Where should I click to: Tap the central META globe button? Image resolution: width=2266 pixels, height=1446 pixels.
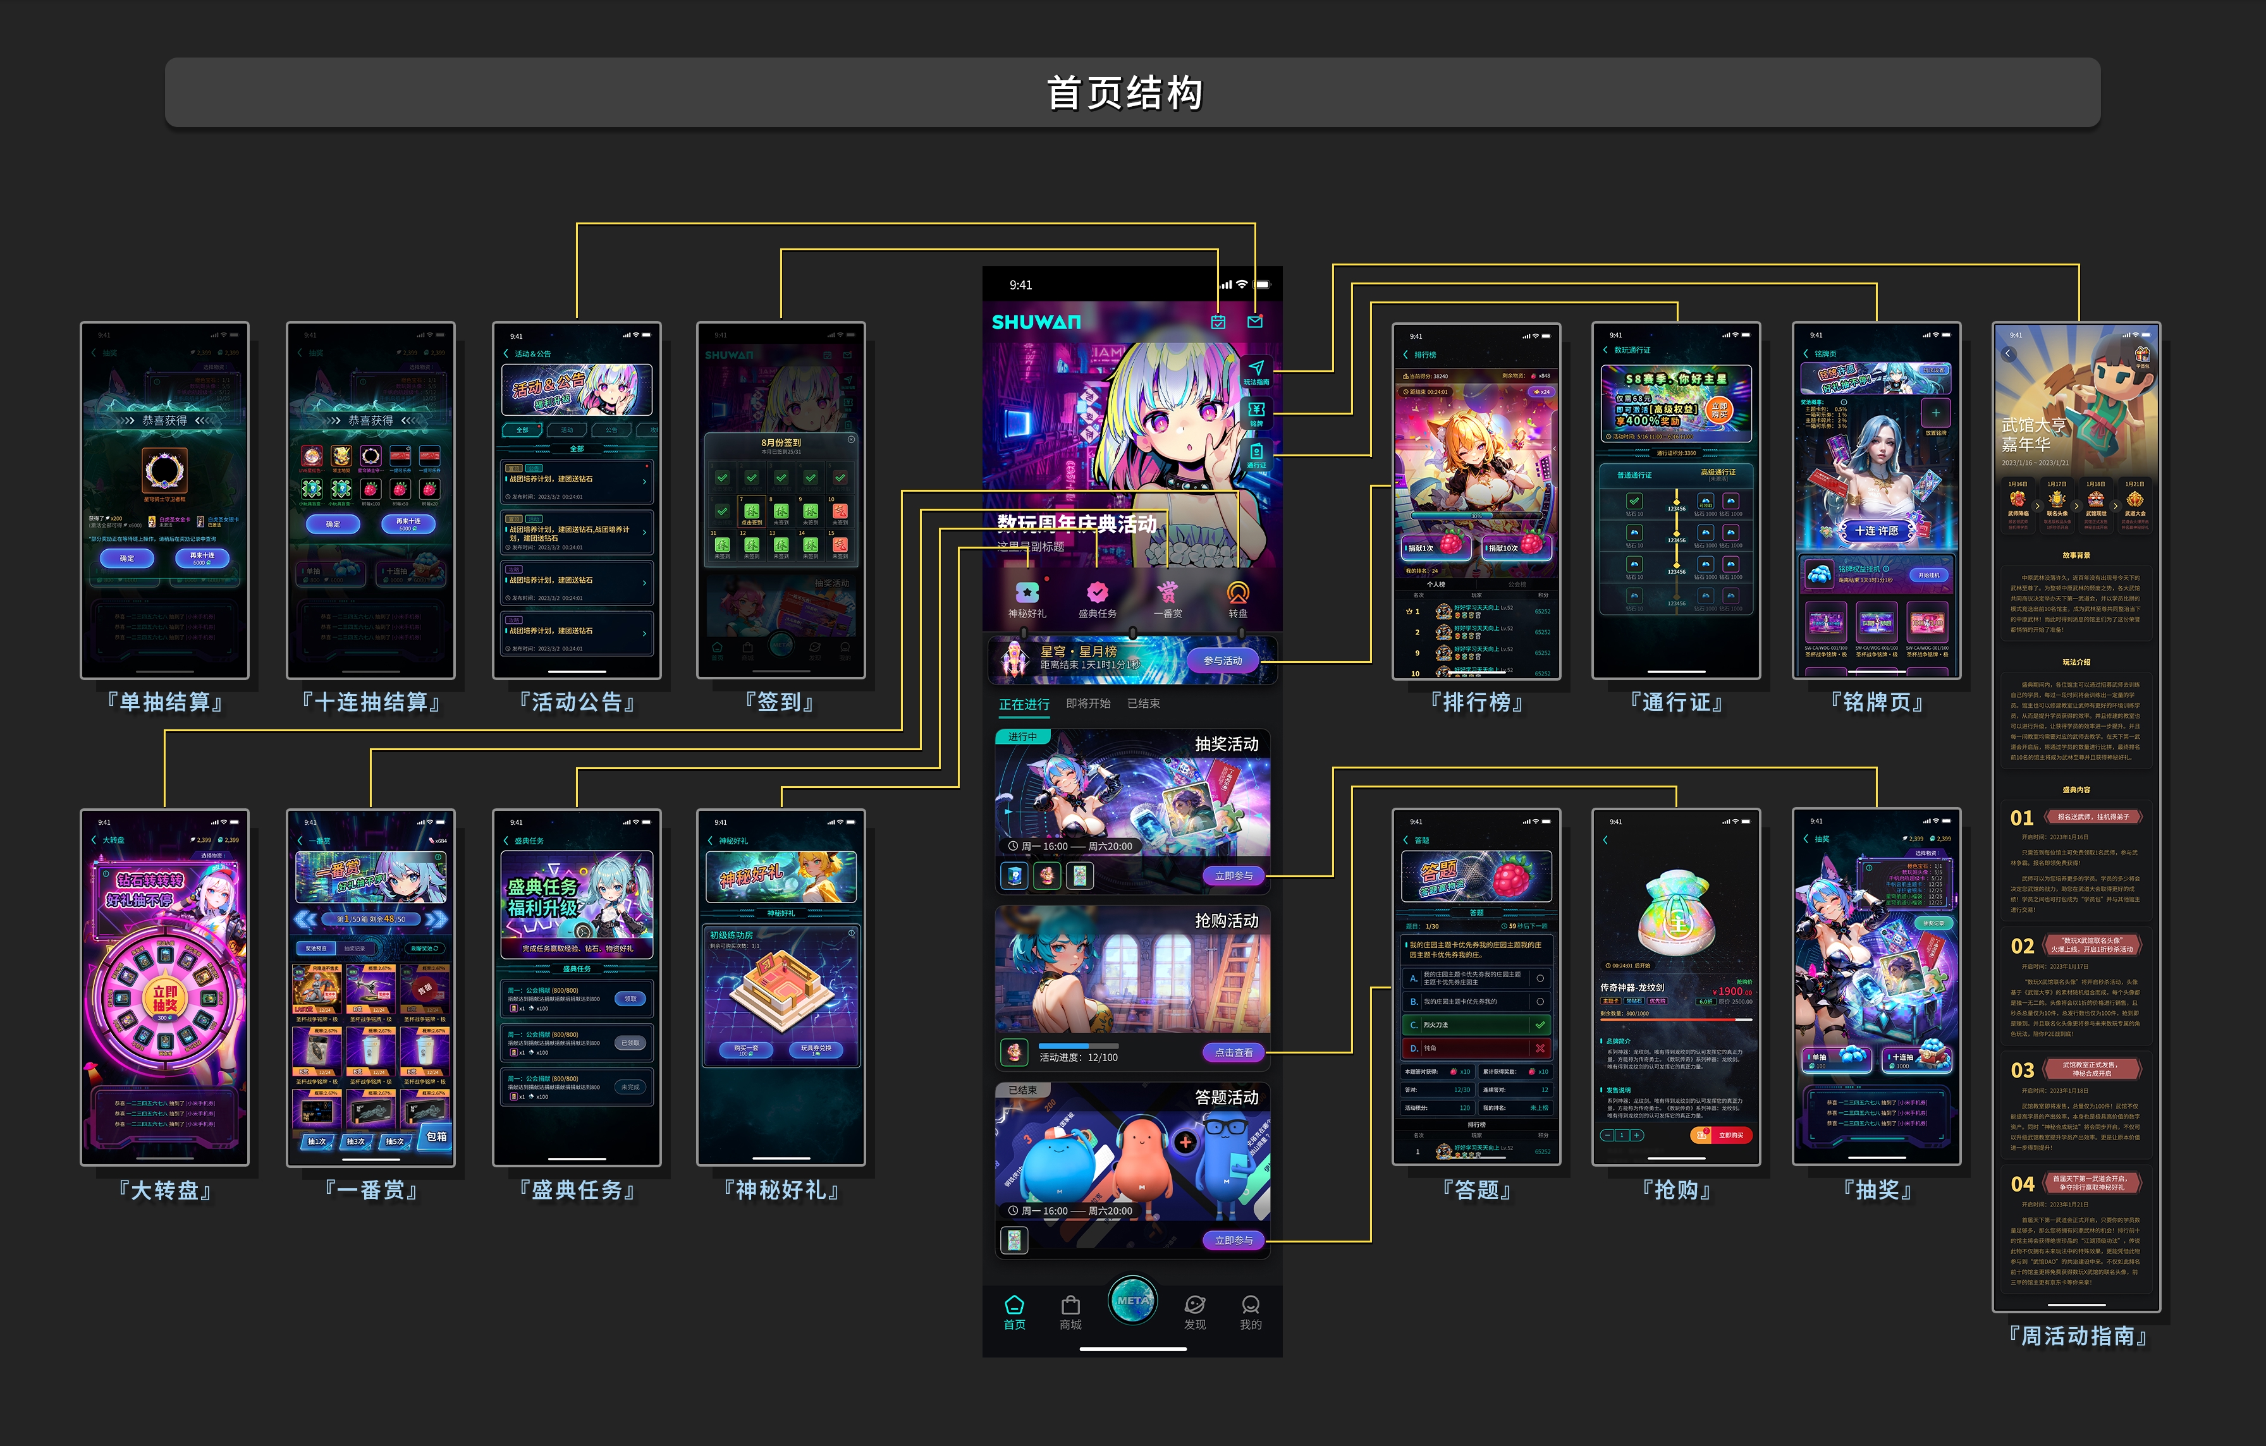coord(1132,1300)
